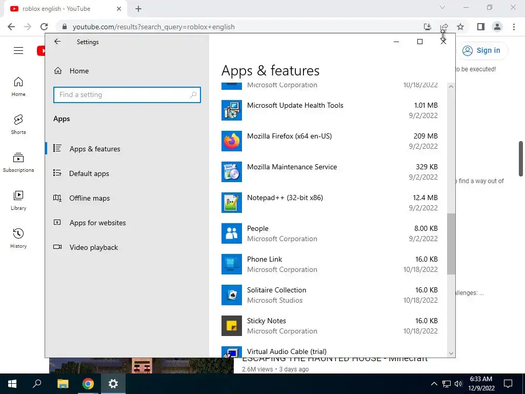Image resolution: width=525 pixels, height=394 pixels.
Task: Click the Notepad++ app icon
Action: click(232, 203)
